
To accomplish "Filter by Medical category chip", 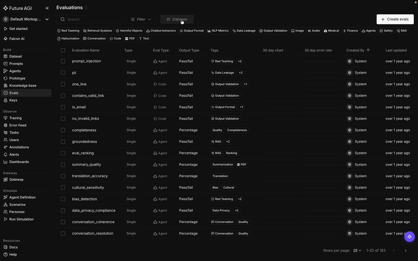I will coord(331,31).
